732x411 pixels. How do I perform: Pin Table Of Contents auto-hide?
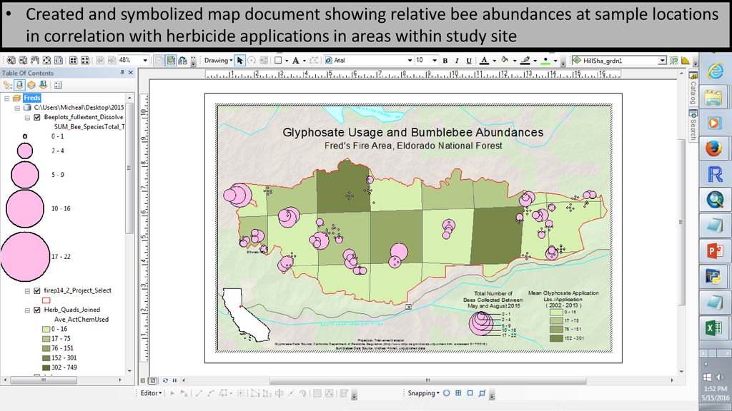122,72
